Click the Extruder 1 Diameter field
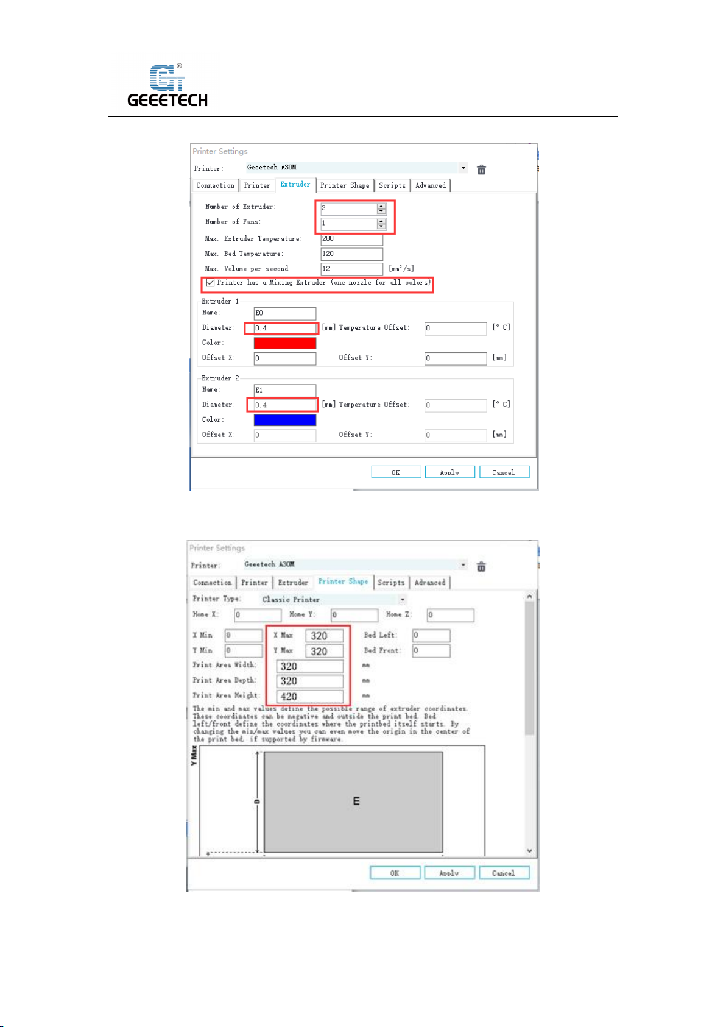This screenshot has width=726, height=1027. pyautogui.click(x=285, y=329)
